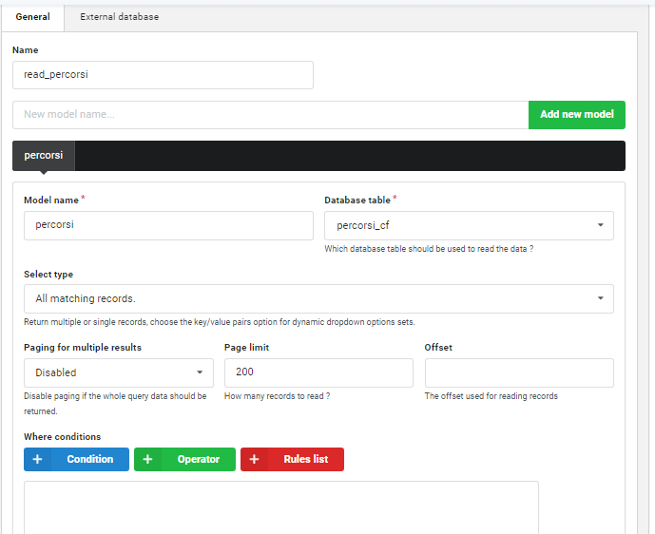Switch to the General tab

pyautogui.click(x=32, y=17)
